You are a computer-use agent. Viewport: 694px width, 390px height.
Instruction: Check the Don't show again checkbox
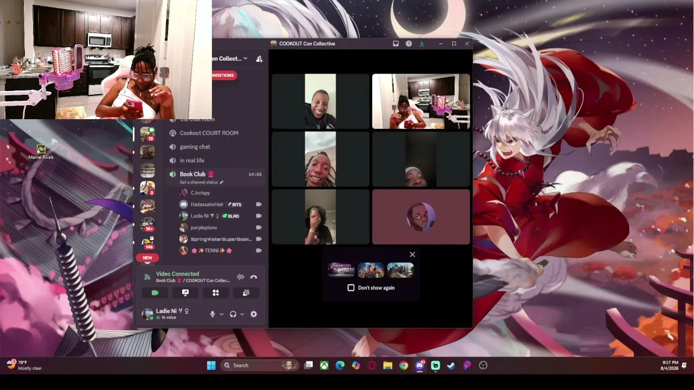(x=351, y=288)
